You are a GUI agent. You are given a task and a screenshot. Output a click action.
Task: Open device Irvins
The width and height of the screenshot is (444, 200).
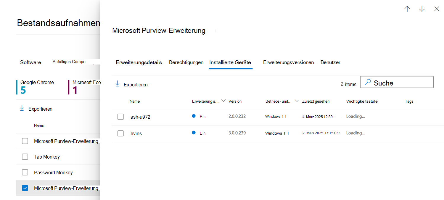click(x=136, y=133)
